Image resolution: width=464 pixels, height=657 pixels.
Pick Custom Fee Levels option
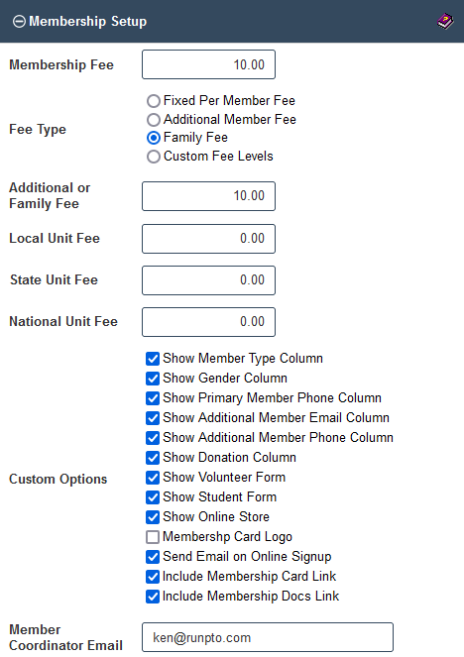point(154,157)
